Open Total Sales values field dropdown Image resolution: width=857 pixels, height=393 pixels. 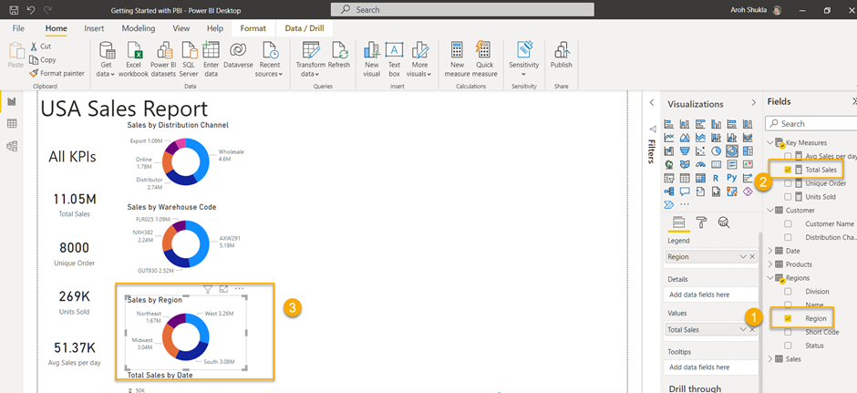743,329
